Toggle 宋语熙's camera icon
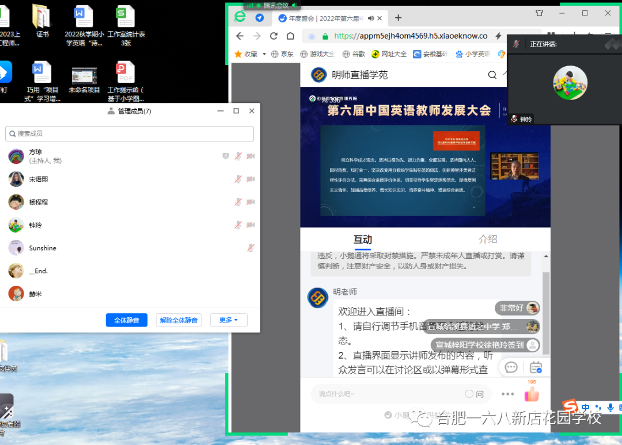The width and height of the screenshot is (622, 445). coord(251,179)
